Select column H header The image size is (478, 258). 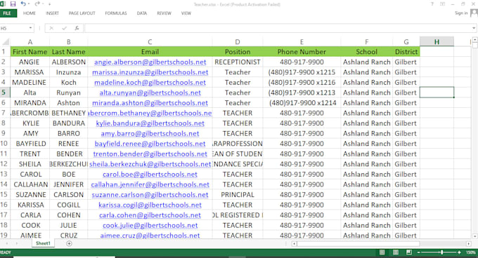point(437,42)
